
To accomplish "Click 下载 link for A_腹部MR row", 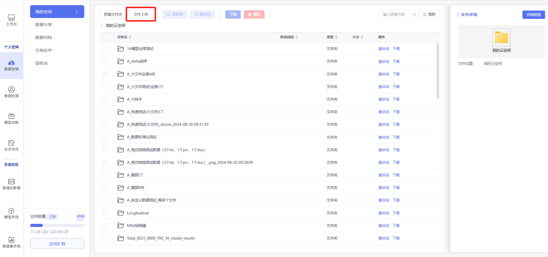I will (x=396, y=188).
